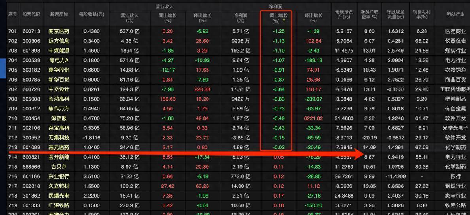
Task: Select stock name 久立特材
Action: point(59,186)
